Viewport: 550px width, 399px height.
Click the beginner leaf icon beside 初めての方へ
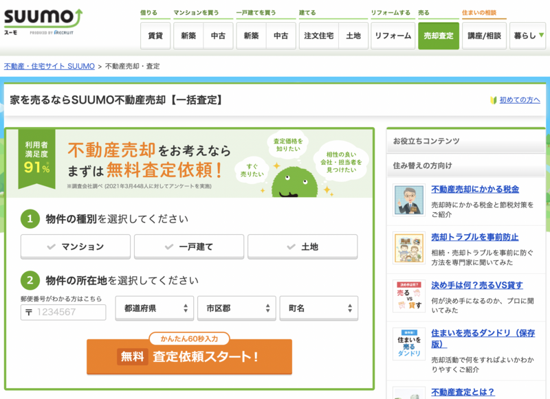point(494,100)
